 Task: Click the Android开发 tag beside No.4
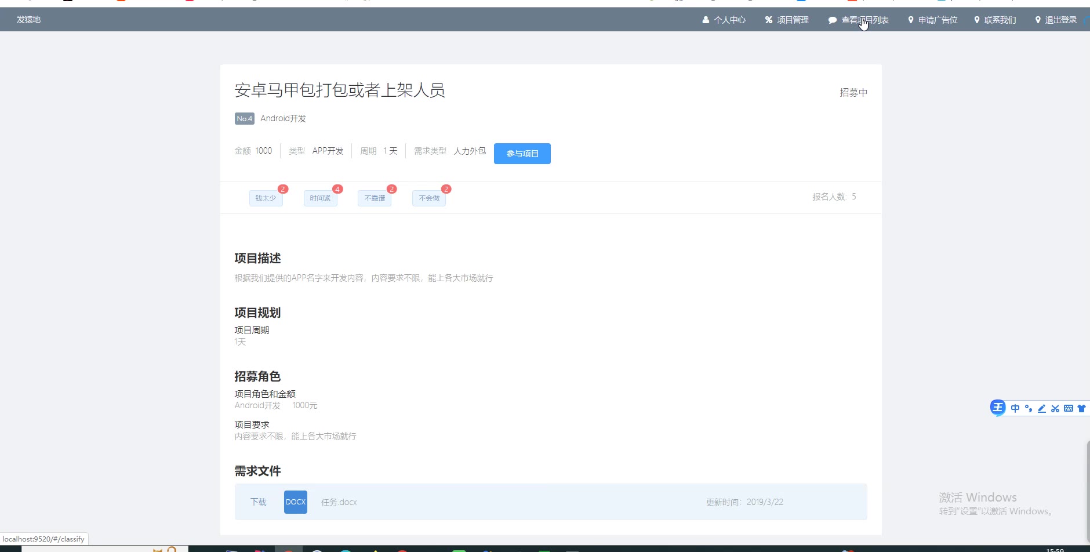pos(283,118)
